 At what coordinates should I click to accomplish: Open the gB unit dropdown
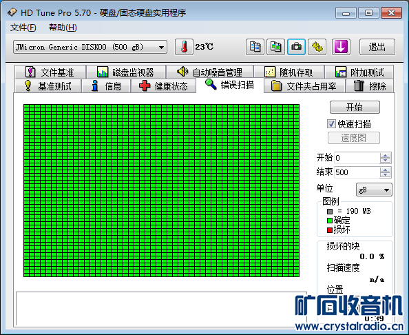pyautogui.click(x=374, y=190)
